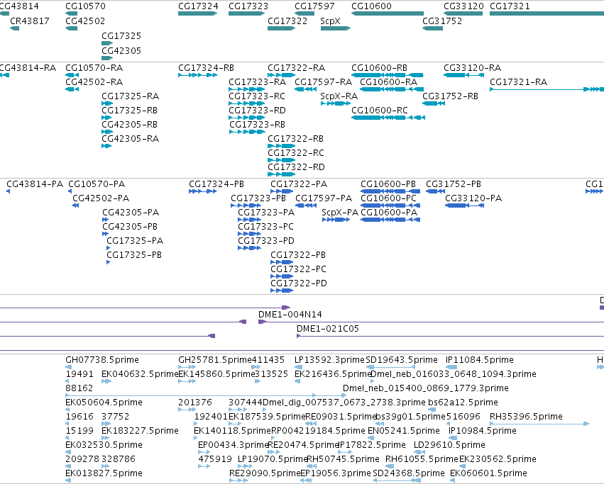Select transcript CG10600-RC

click(x=380, y=111)
